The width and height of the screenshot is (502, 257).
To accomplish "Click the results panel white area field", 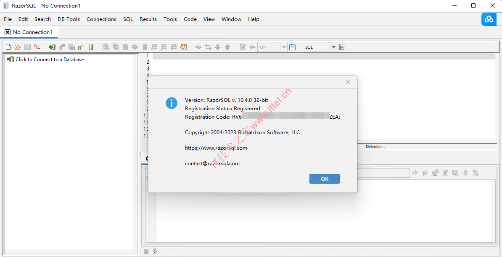I will click(323, 211).
